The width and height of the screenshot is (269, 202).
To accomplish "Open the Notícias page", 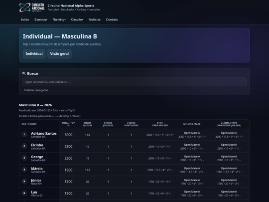I will coord(95,19).
